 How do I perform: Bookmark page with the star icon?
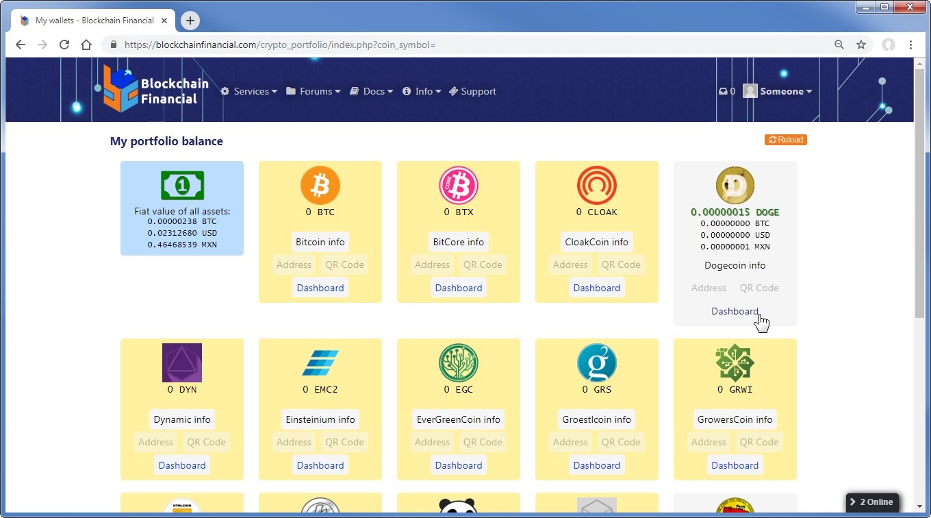[861, 45]
